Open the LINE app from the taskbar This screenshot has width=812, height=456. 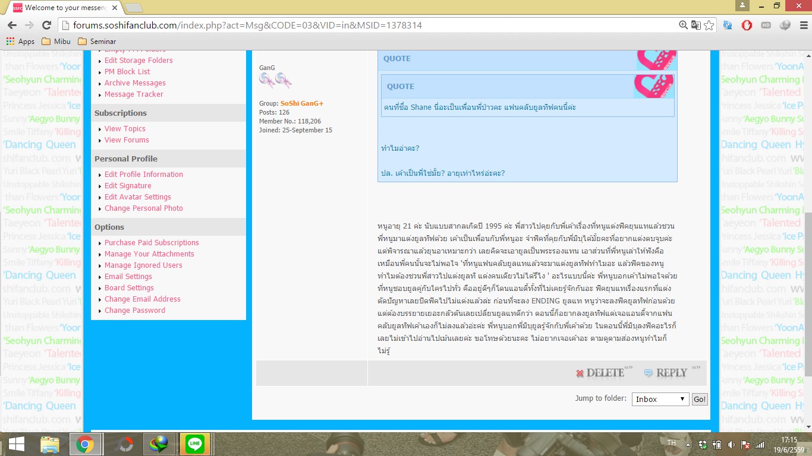click(194, 444)
